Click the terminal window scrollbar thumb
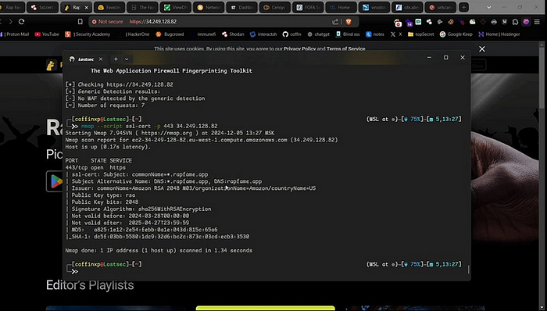This screenshot has width=547, height=311. click(x=468, y=270)
